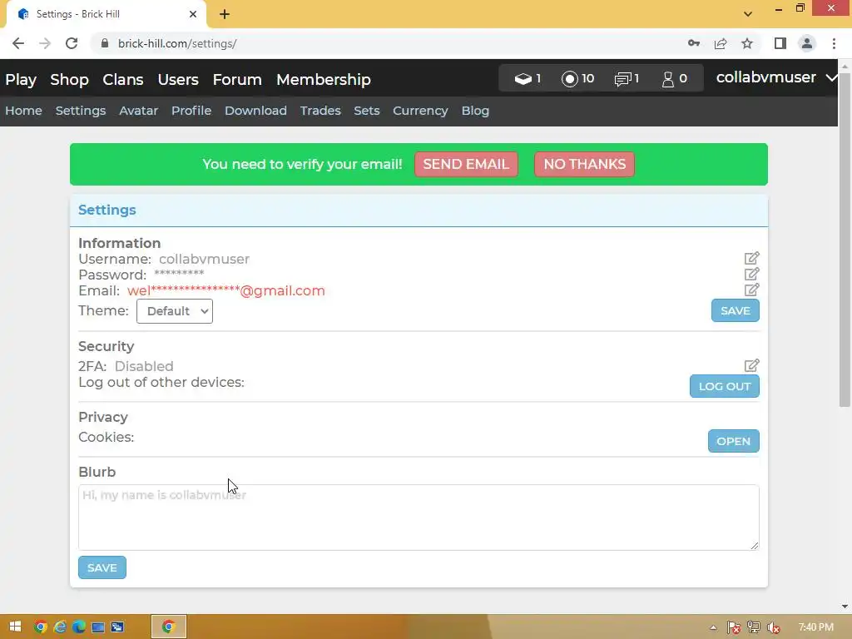
Task: Go to the Avatar sub-navigation link
Action: (x=139, y=111)
